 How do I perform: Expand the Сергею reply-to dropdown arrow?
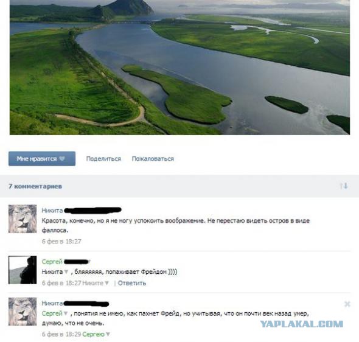pos(108,334)
